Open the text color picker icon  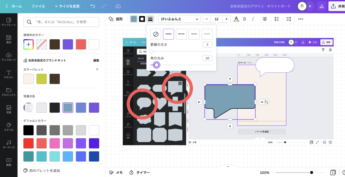(236, 19)
